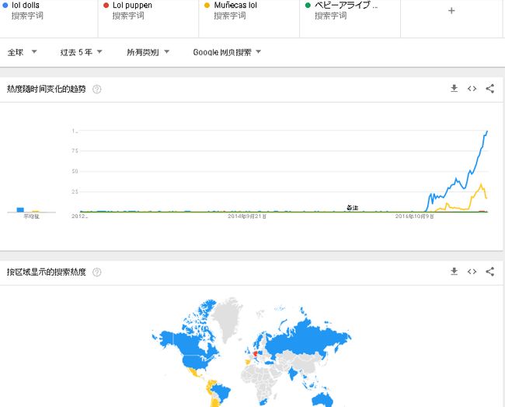Click Russia on the region map
505x407 pixels.
click(306, 340)
